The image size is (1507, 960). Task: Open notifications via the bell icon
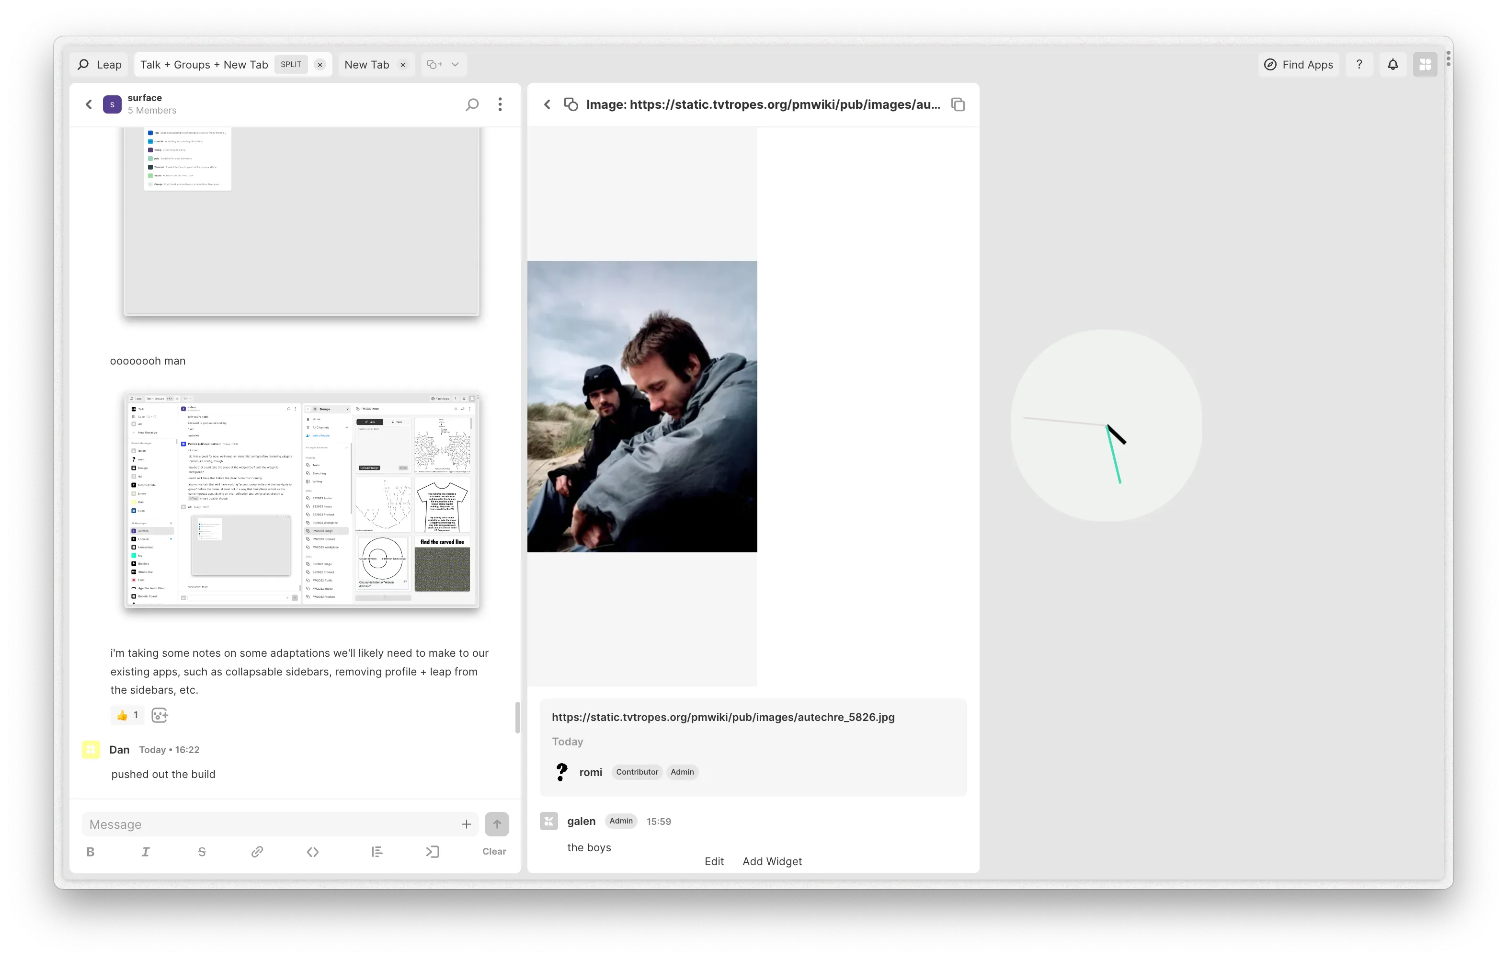pyautogui.click(x=1393, y=64)
